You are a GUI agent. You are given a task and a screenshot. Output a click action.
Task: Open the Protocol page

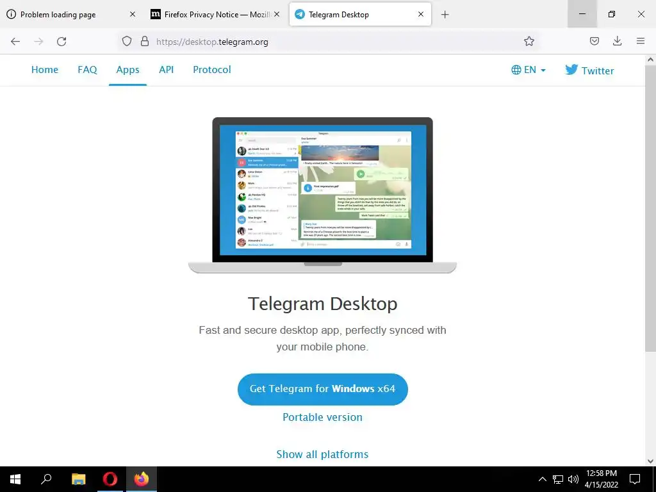[211, 70]
